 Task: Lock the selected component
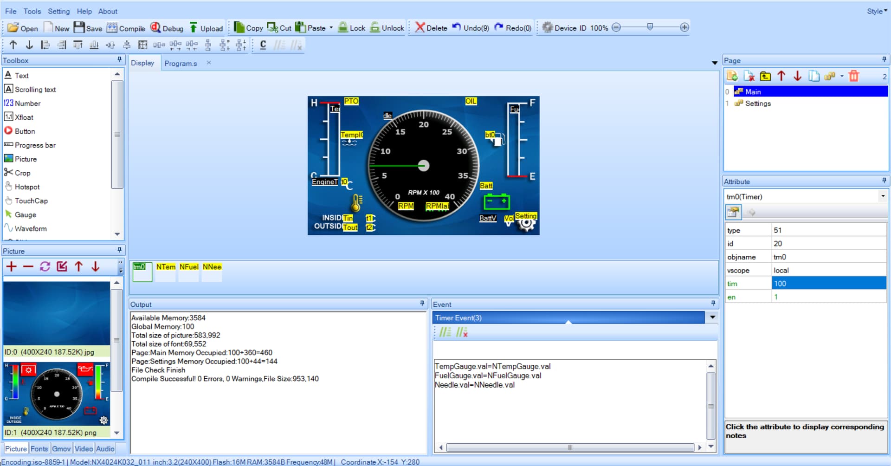tap(352, 28)
